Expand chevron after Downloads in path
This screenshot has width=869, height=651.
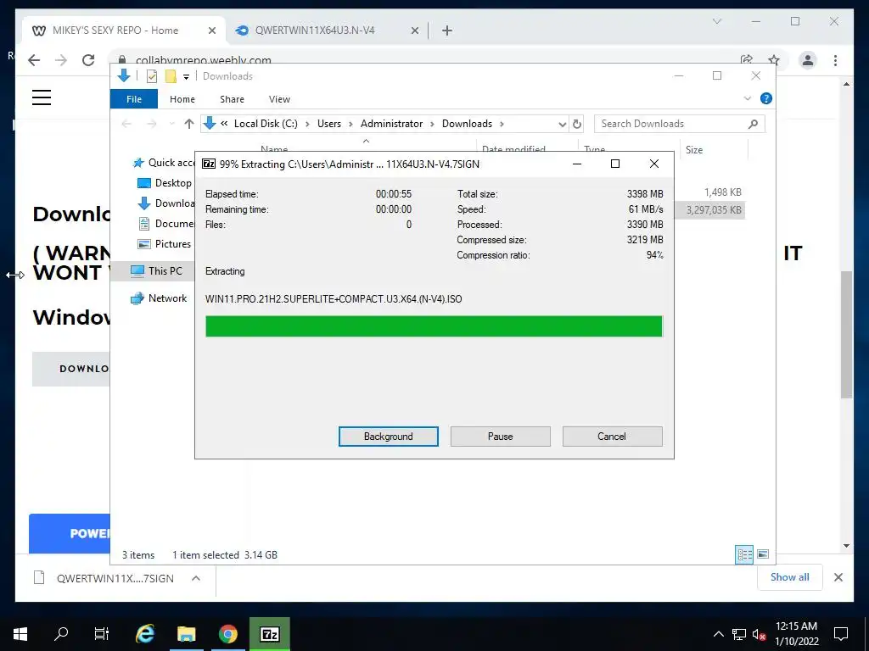(x=502, y=124)
